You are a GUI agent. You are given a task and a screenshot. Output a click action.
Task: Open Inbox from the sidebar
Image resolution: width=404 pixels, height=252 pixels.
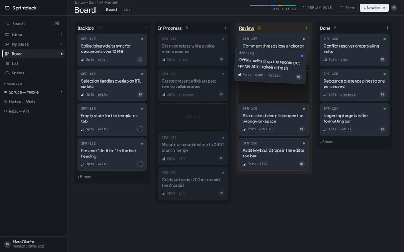pos(34,35)
